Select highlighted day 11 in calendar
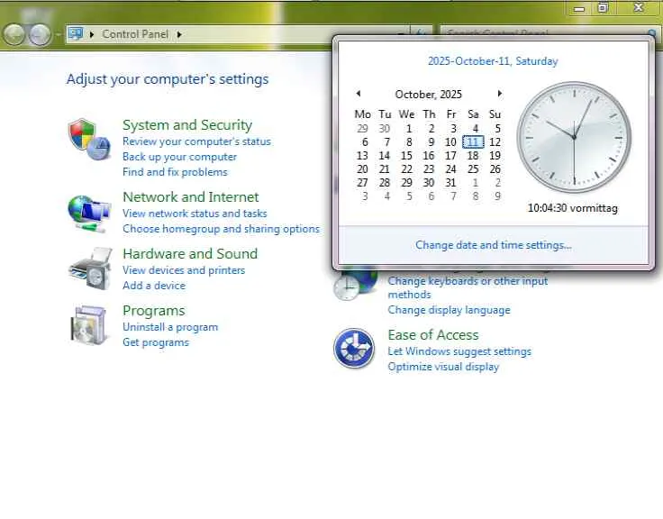This screenshot has height=519, width=663. pyautogui.click(x=473, y=142)
